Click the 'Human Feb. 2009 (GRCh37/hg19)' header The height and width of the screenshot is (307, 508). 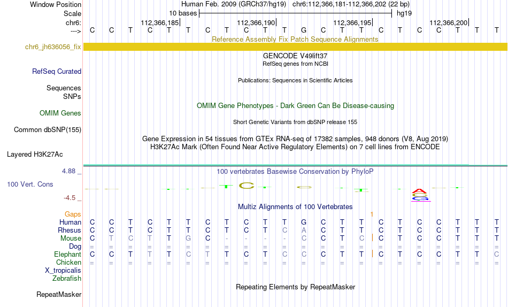pos(234,4)
